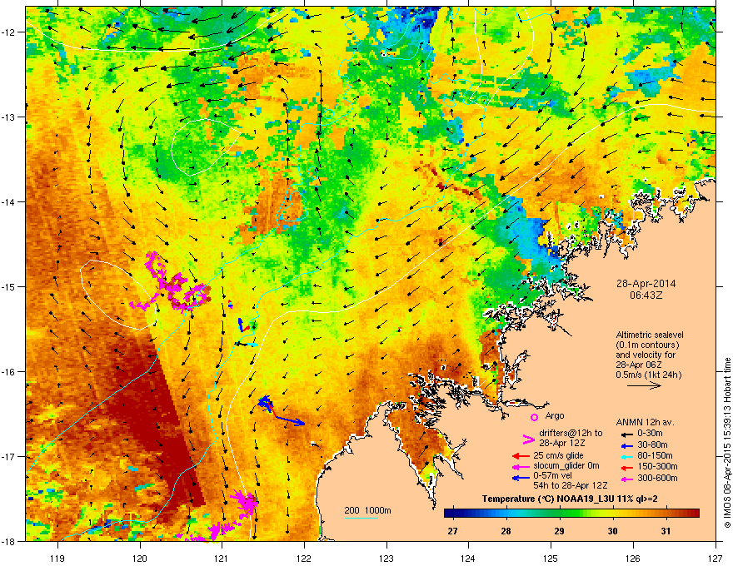The height and width of the screenshot is (566, 733).
Task: Click the latitude axis label "-16"
Action: [8, 372]
